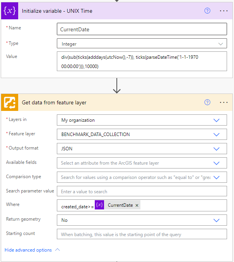
Task: Open help for Initialize variable action
Action: pos(207,11)
